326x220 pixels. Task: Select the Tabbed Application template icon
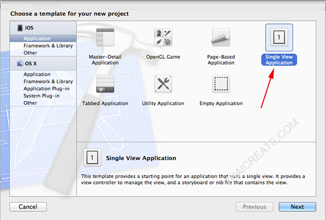click(x=105, y=84)
